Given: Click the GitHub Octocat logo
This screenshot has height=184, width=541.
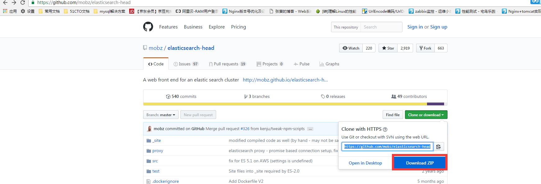Looking at the screenshot, I should pyautogui.click(x=148, y=27).
